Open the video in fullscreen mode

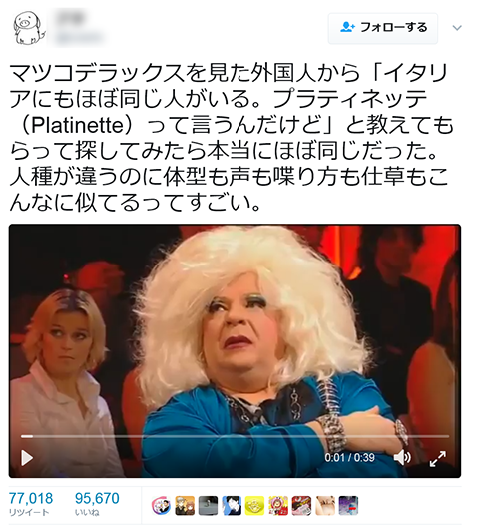pos(438,459)
